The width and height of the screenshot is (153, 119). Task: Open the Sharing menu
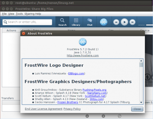(x=30, y=14)
